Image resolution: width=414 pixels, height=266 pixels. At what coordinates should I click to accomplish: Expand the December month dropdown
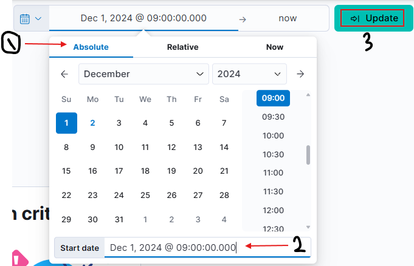tap(143, 74)
